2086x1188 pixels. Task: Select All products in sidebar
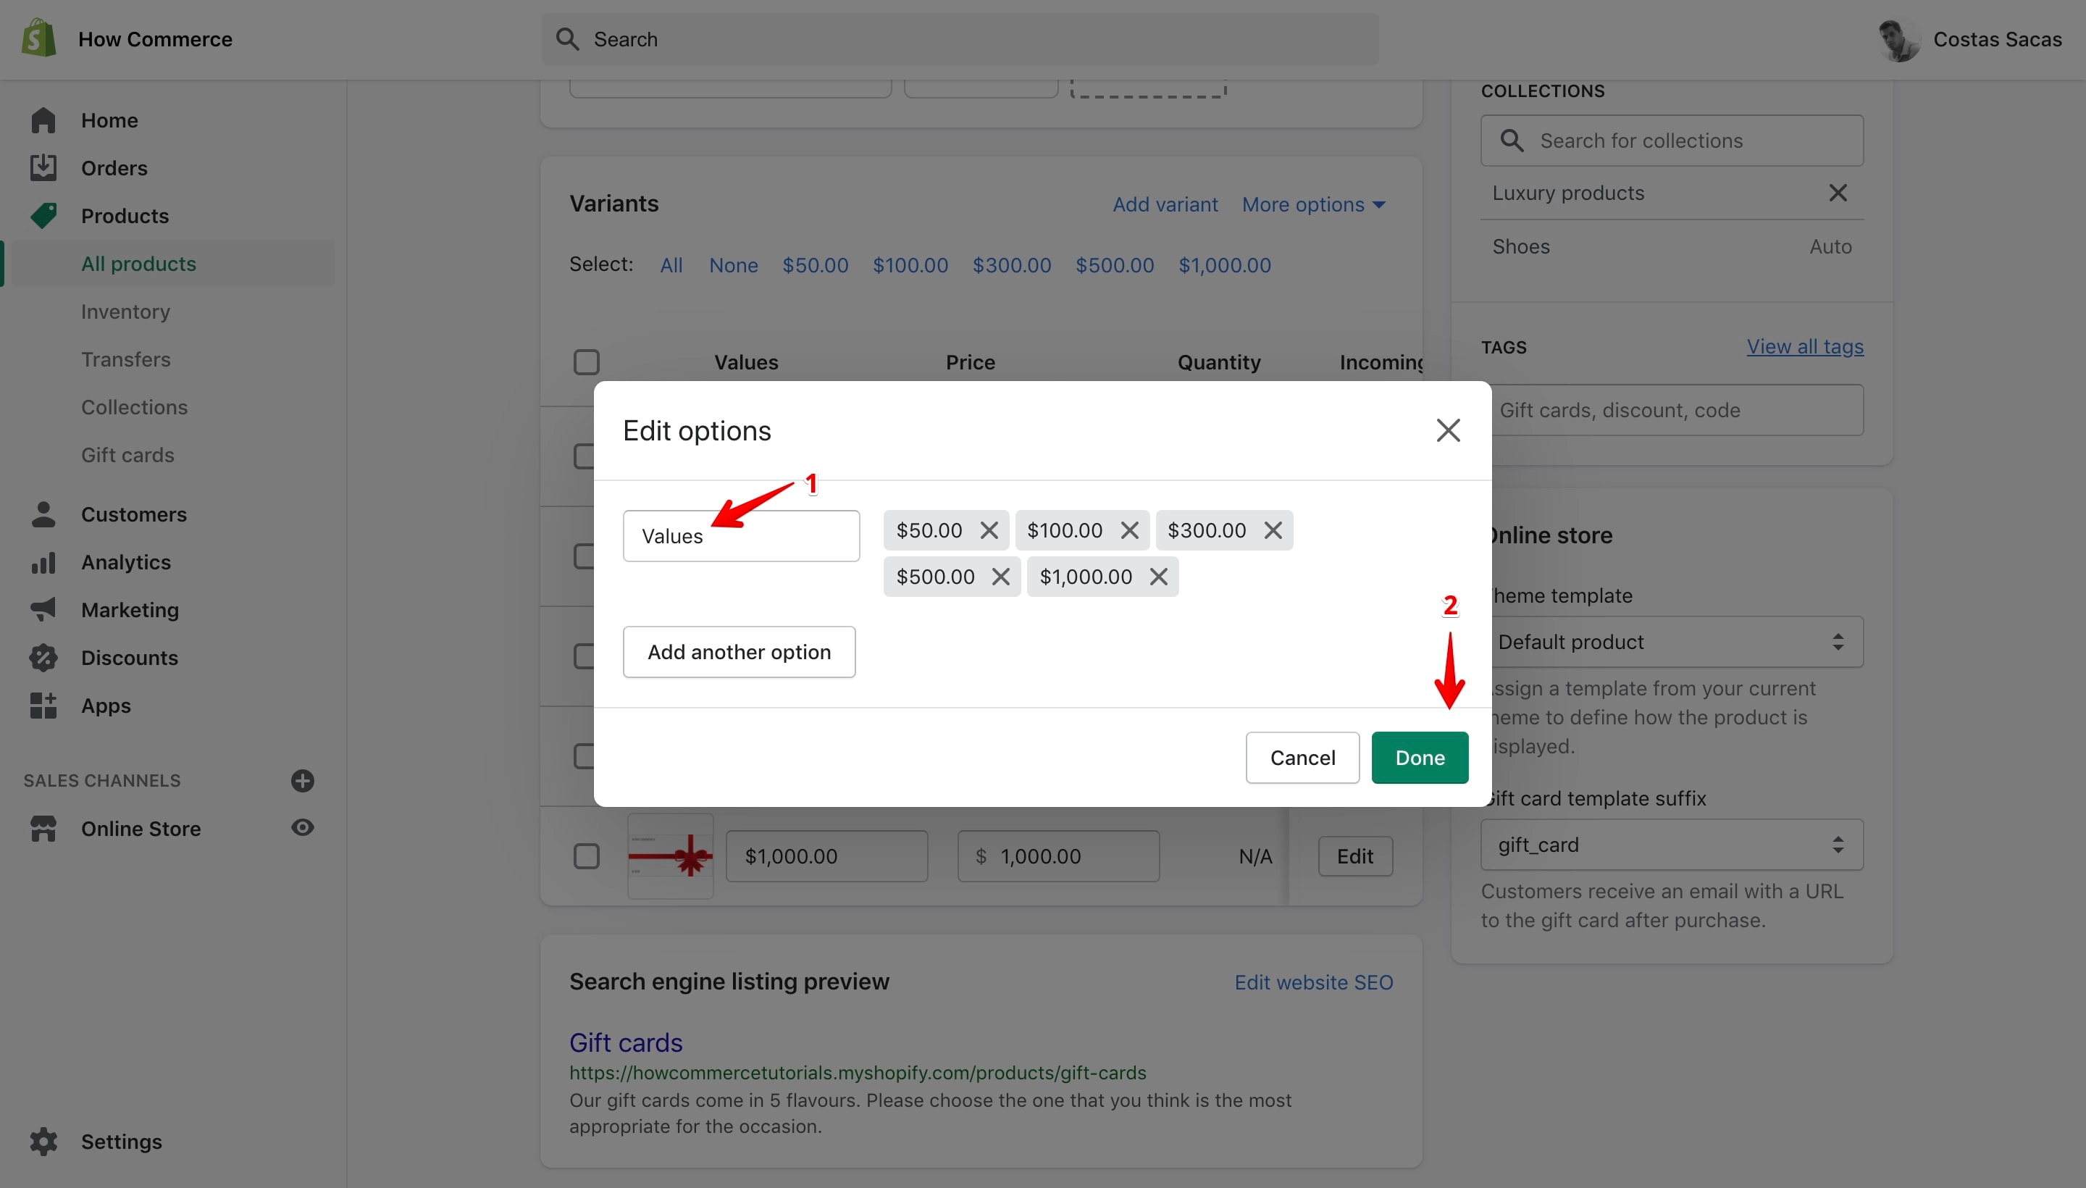click(138, 264)
